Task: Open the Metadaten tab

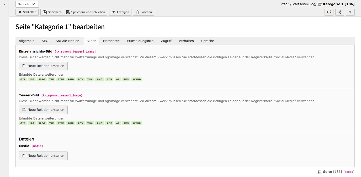Action: point(112,41)
